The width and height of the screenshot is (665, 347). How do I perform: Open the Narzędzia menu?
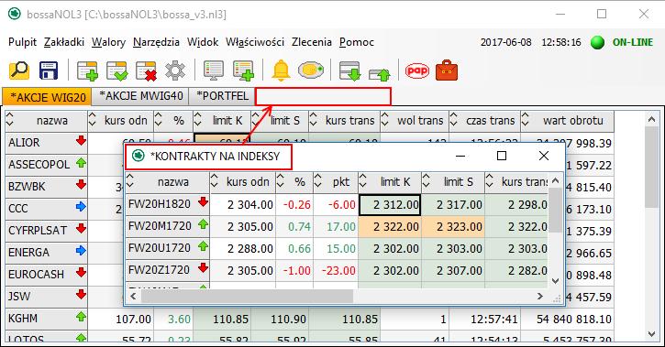click(156, 42)
